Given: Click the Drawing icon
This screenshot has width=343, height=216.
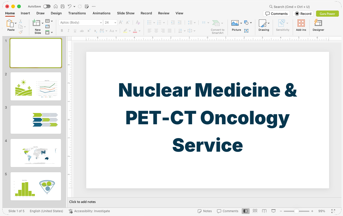Looking at the screenshot, I should [x=262, y=23].
